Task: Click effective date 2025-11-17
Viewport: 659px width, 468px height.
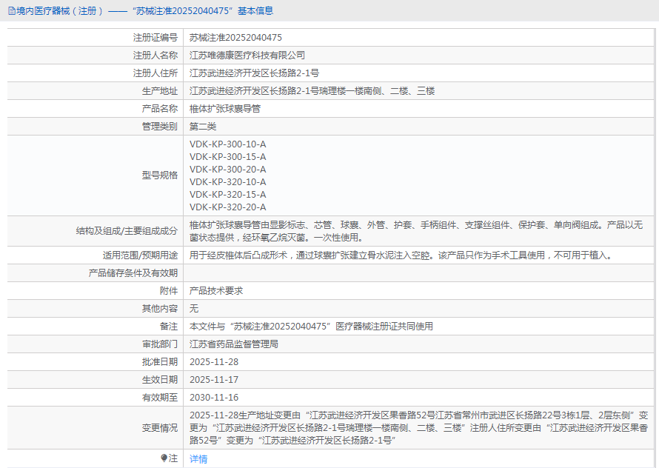Action: 214,380
